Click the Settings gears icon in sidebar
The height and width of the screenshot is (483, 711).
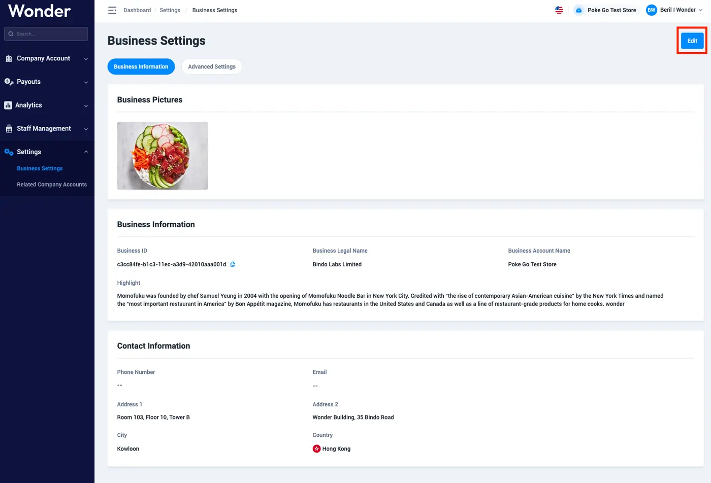(x=9, y=152)
